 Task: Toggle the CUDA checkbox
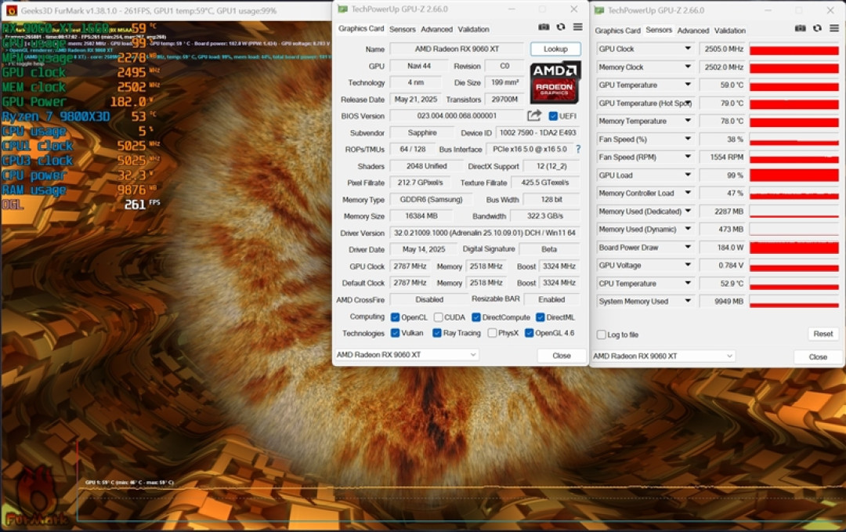pos(438,317)
